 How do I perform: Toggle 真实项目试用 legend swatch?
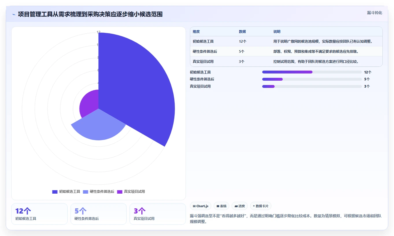tap(120, 192)
